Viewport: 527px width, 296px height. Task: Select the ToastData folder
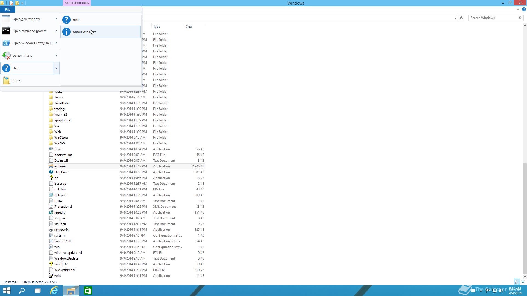point(61,103)
